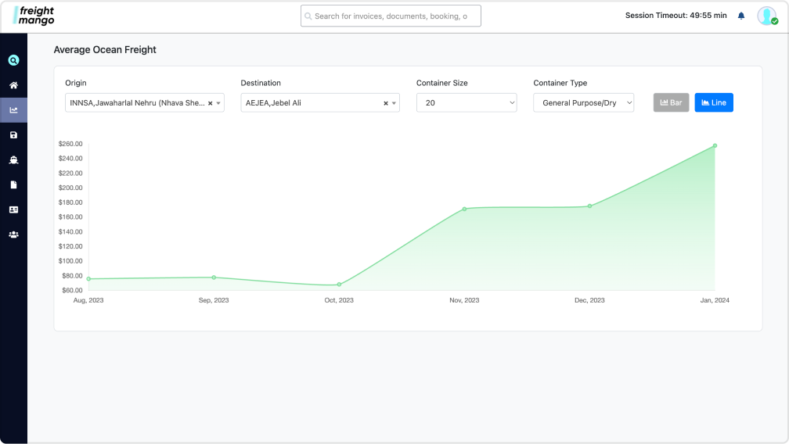The height and width of the screenshot is (444, 789).
Task: Open the Container Size dropdown
Action: pos(467,102)
